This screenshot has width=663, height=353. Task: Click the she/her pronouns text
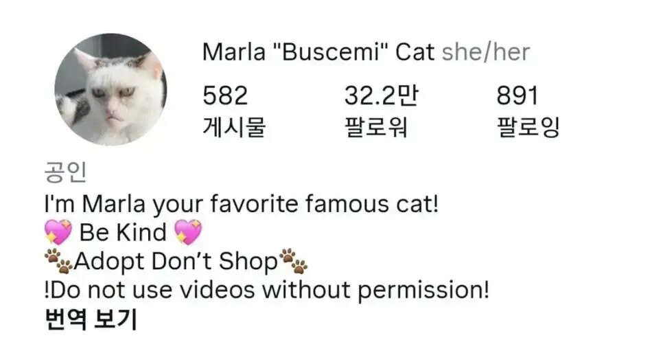point(486,52)
